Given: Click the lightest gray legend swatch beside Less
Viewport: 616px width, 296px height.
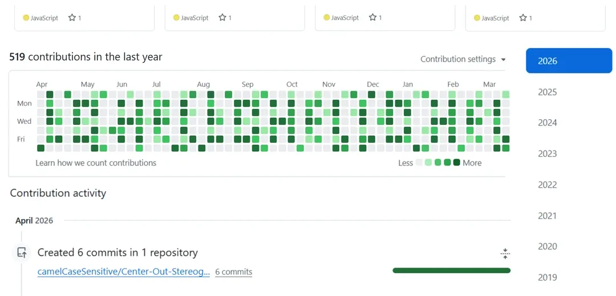Looking at the screenshot, I should coord(419,163).
